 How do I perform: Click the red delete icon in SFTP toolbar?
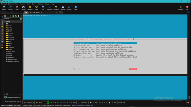[x=21, y=16]
